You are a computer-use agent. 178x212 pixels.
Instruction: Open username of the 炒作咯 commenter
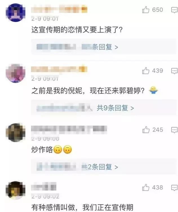(69, 129)
